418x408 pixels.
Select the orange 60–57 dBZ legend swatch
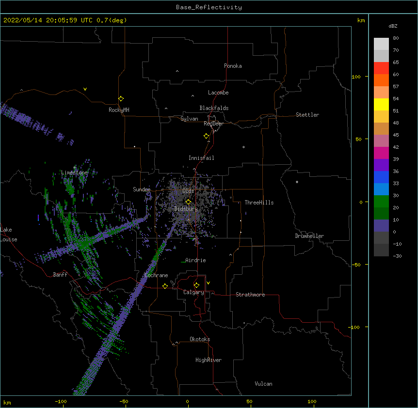click(x=381, y=80)
